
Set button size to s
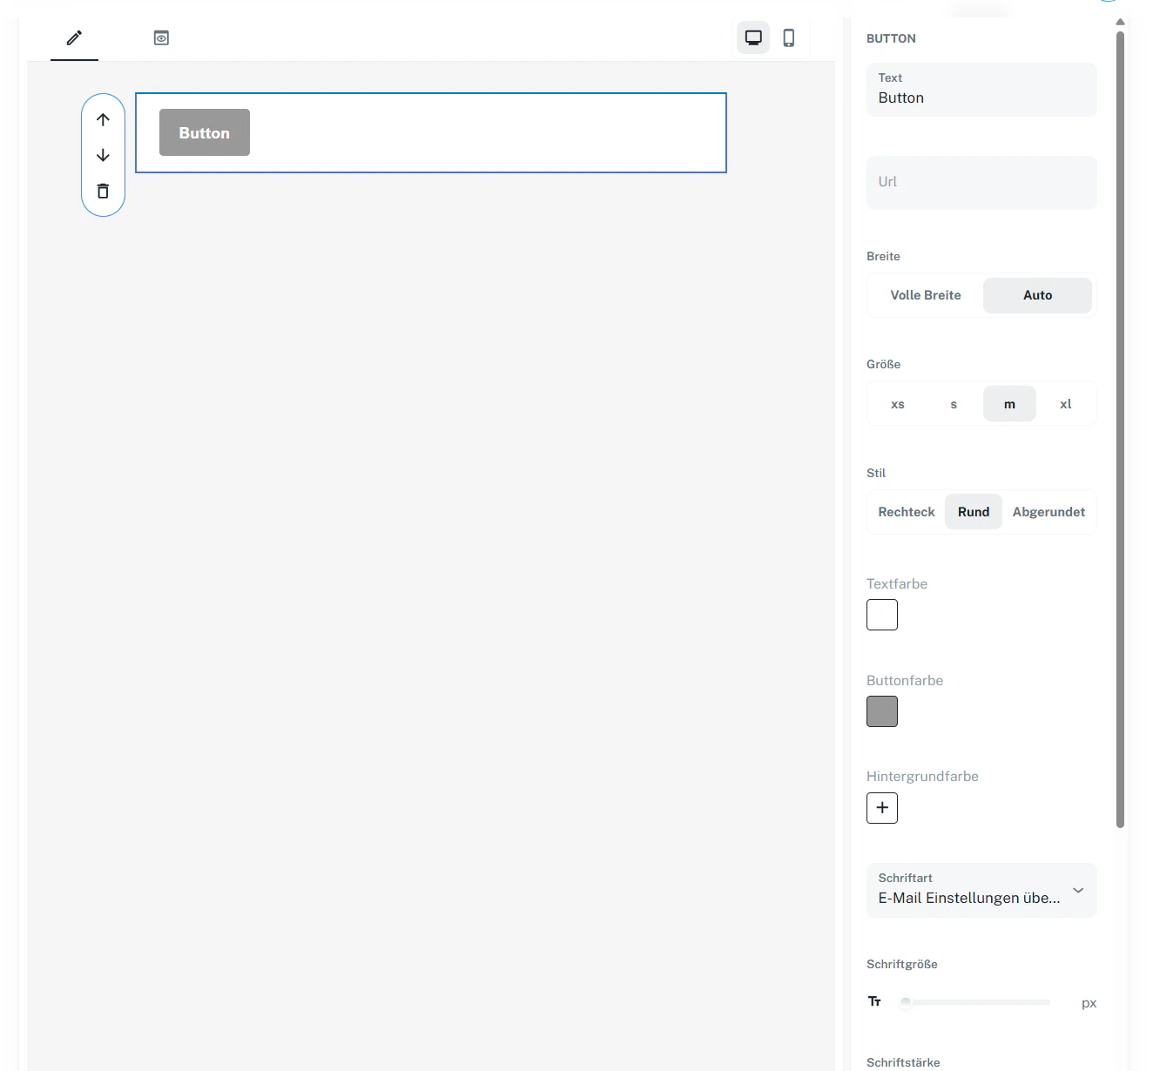coord(954,404)
